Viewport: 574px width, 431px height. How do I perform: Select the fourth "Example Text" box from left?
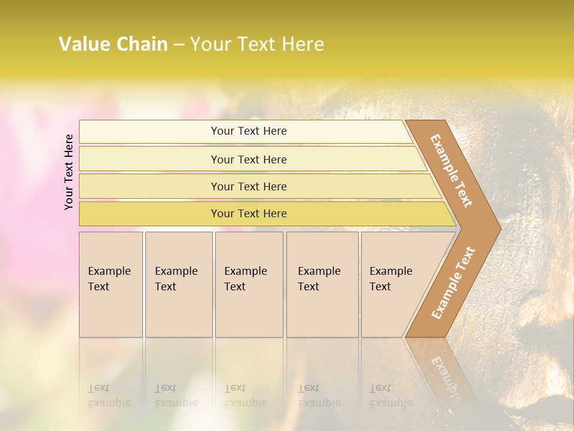click(x=322, y=284)
